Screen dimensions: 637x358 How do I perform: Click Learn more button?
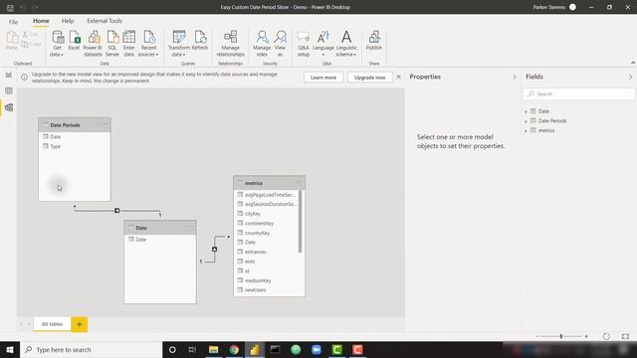323,78
